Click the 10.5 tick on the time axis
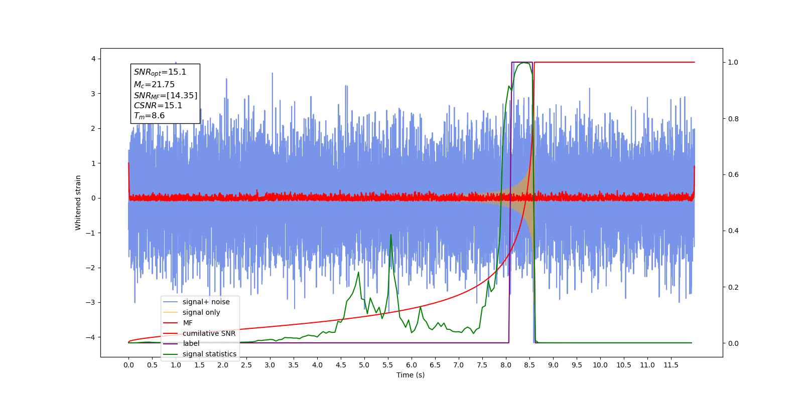 tap(624, 365)
